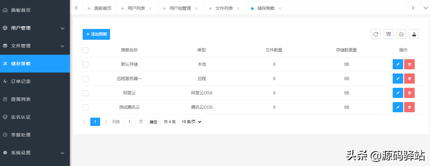Image resolution: width=430 pixels, height=166 pixels.
Task: Open 举报处理 in the sidebar
Action: click(35, 135)
